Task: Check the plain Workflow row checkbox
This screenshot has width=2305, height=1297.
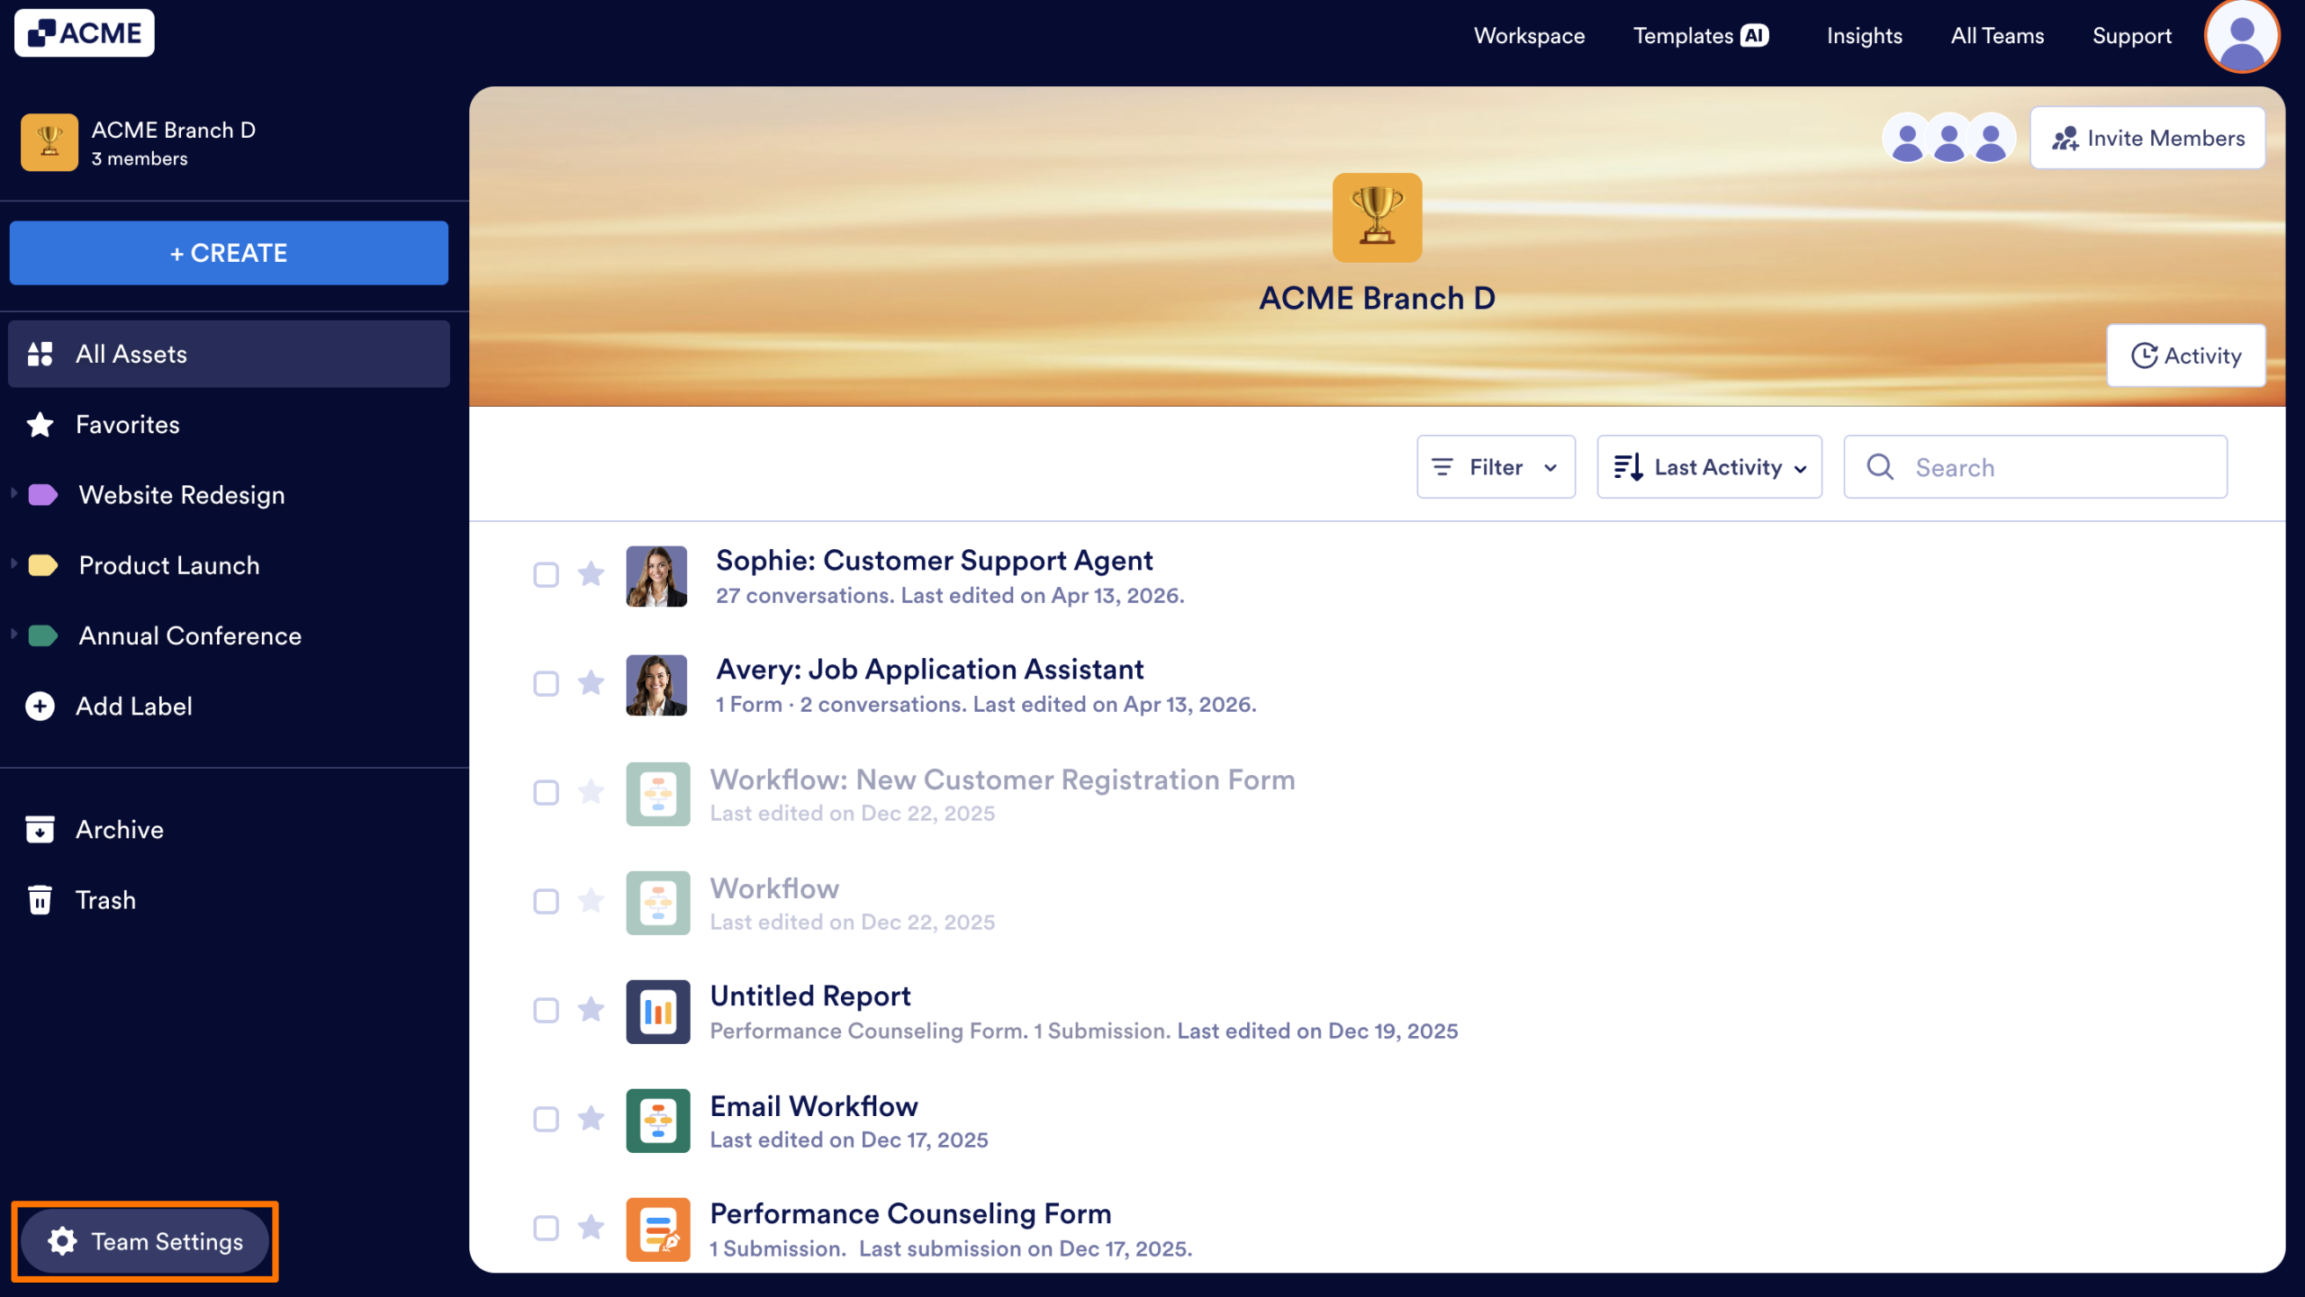Action: point(546,901)
